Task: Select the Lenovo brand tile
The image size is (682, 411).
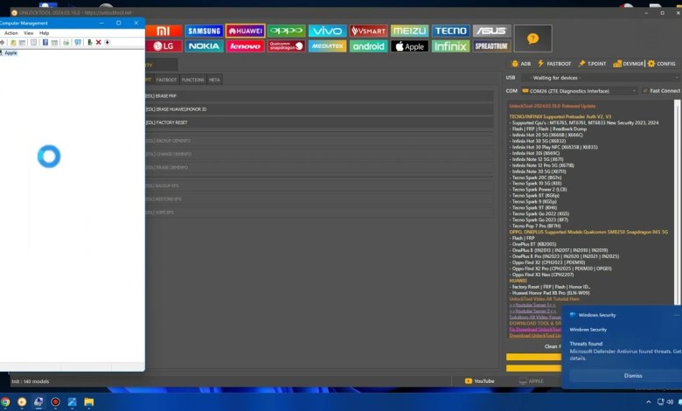Action: pos(246,46)
